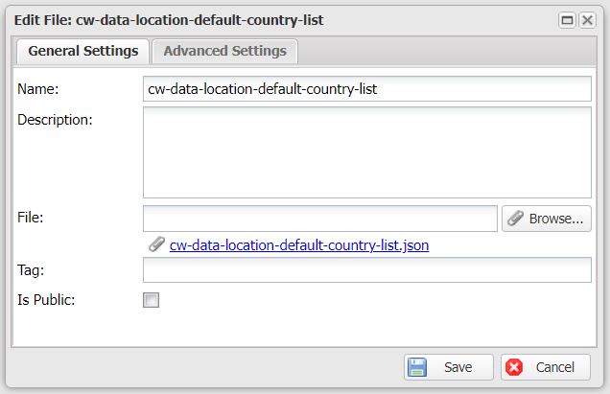Click the Is Public label text

pos(46,300)
